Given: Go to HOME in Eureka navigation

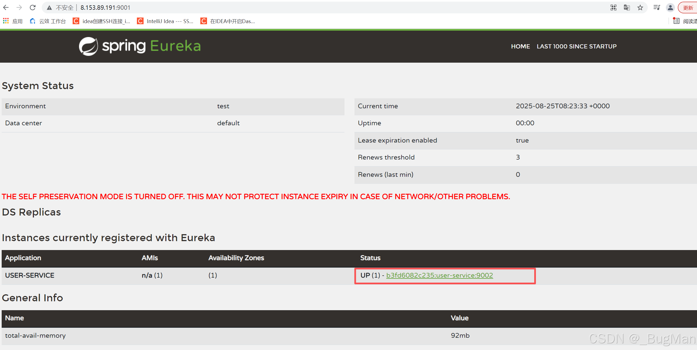Looking at the screenshot, I should pyautogui.click(x=520, y=46).
